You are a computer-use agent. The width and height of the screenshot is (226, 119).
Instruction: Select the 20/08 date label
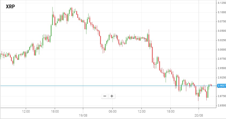pyautogui.click(x=199, y=116)
